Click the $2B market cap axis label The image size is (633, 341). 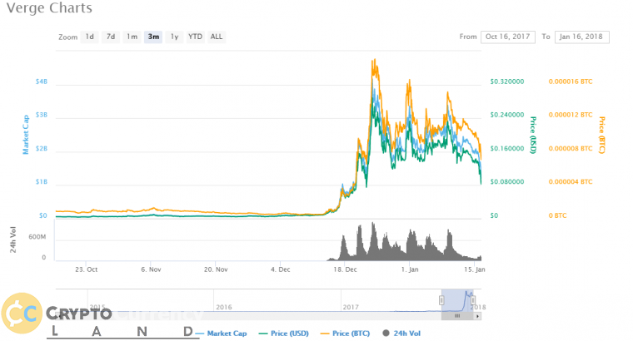(x=42, y=148)
